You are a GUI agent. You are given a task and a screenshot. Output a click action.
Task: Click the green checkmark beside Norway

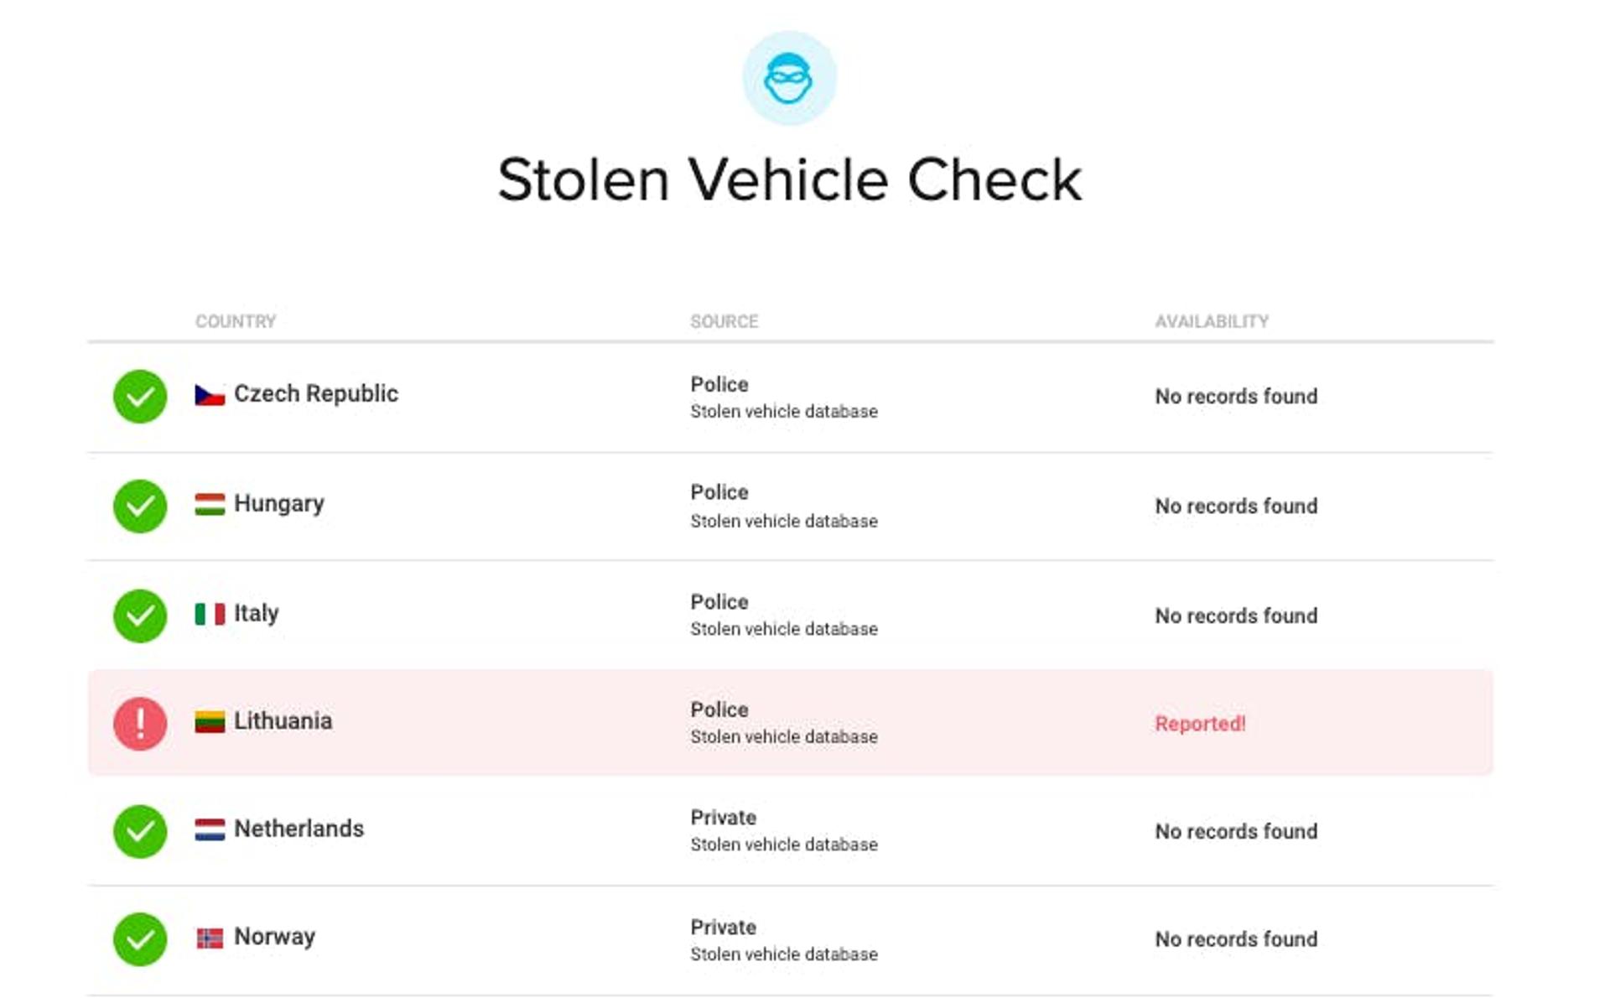140,939
